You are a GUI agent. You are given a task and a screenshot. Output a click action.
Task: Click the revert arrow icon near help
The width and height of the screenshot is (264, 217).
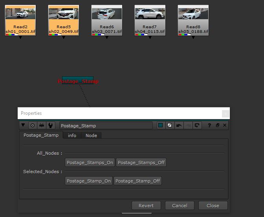point(197,125)
